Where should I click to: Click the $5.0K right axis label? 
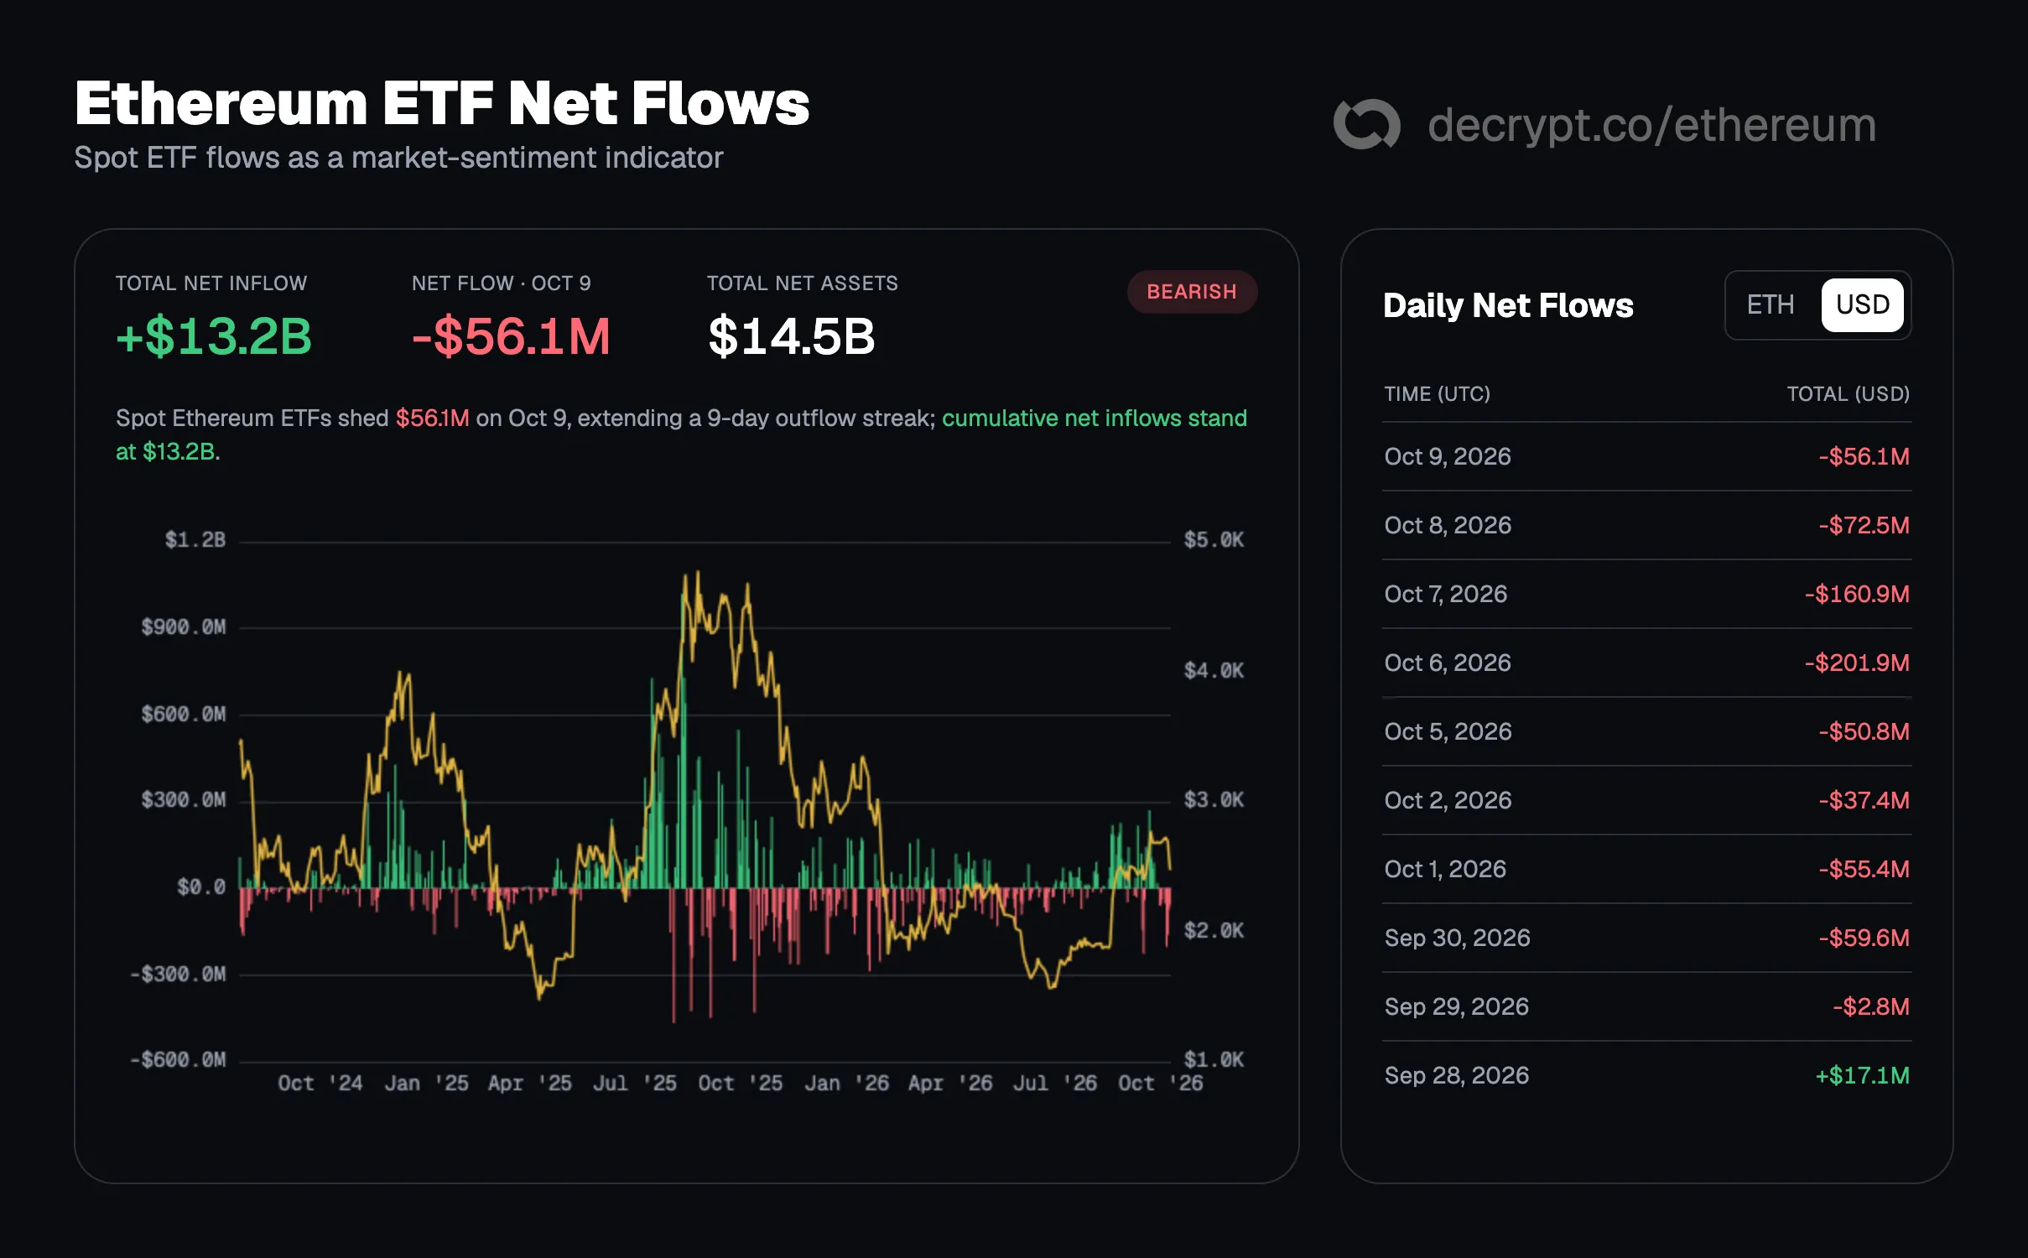point(1213,539)
